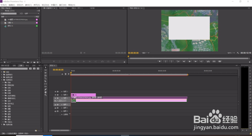
Task: Select the Hand tool
Action: pyautogui.click(x=46, y=92)
